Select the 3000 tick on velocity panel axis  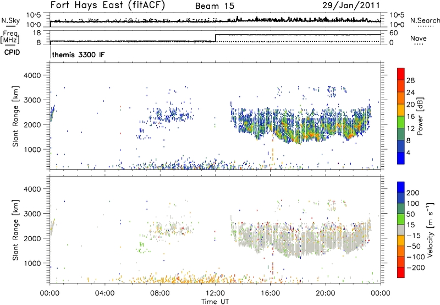pos(32,214)
